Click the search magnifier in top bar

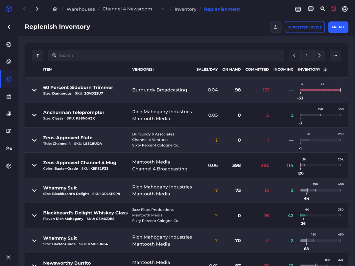point(323,9)
